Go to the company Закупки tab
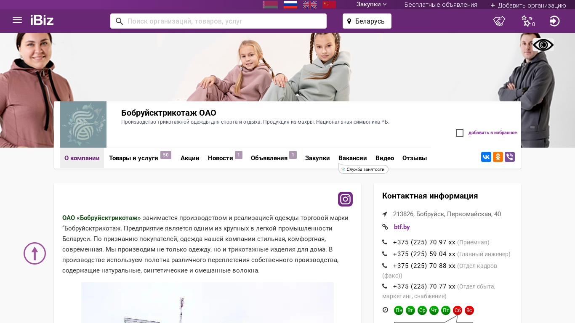The height and width of the screenshot is (323, 575). [317, 158]
